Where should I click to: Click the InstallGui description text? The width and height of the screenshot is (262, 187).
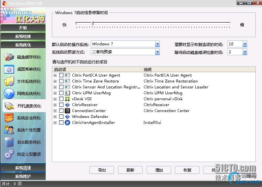click(152, 123)
